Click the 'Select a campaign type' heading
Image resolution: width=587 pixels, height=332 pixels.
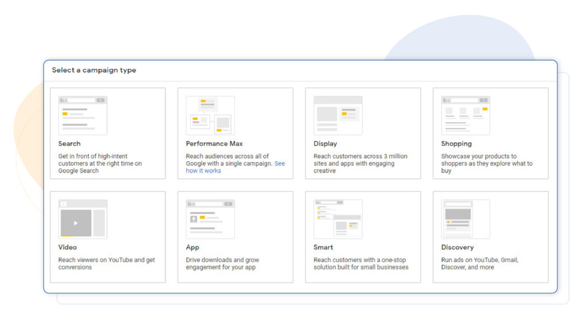pos(94,71)
